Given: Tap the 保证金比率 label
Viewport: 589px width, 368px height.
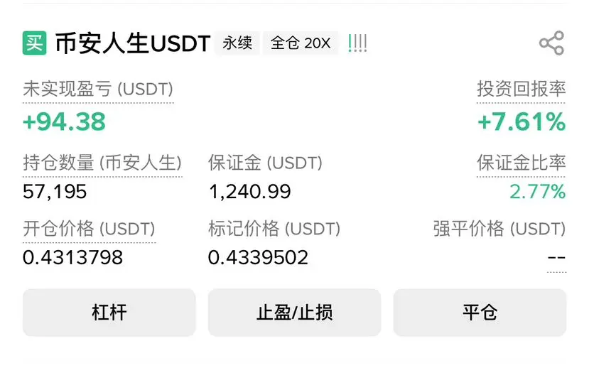Looking at the screenshot, I should (521, 163).
